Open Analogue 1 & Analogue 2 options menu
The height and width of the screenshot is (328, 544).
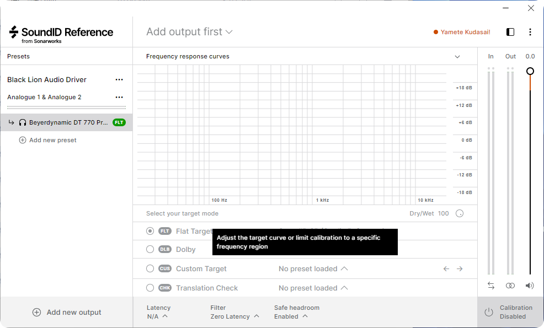(x=119, y=97)
